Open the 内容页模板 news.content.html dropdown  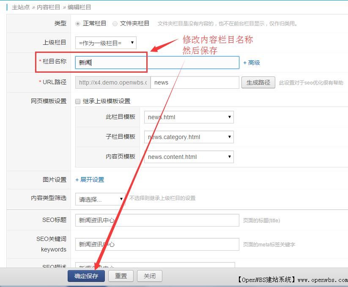click(188, 157)
